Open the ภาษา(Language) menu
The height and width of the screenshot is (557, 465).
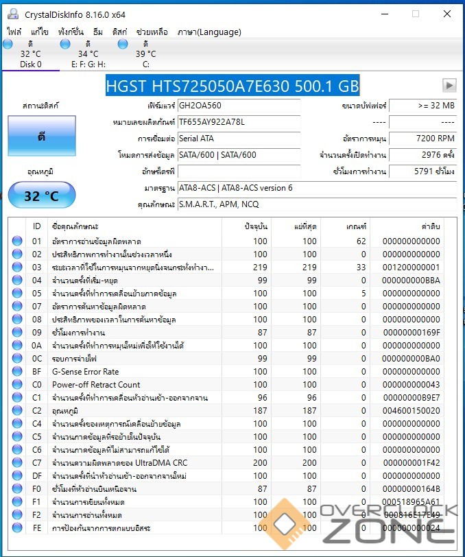[209, 32]
